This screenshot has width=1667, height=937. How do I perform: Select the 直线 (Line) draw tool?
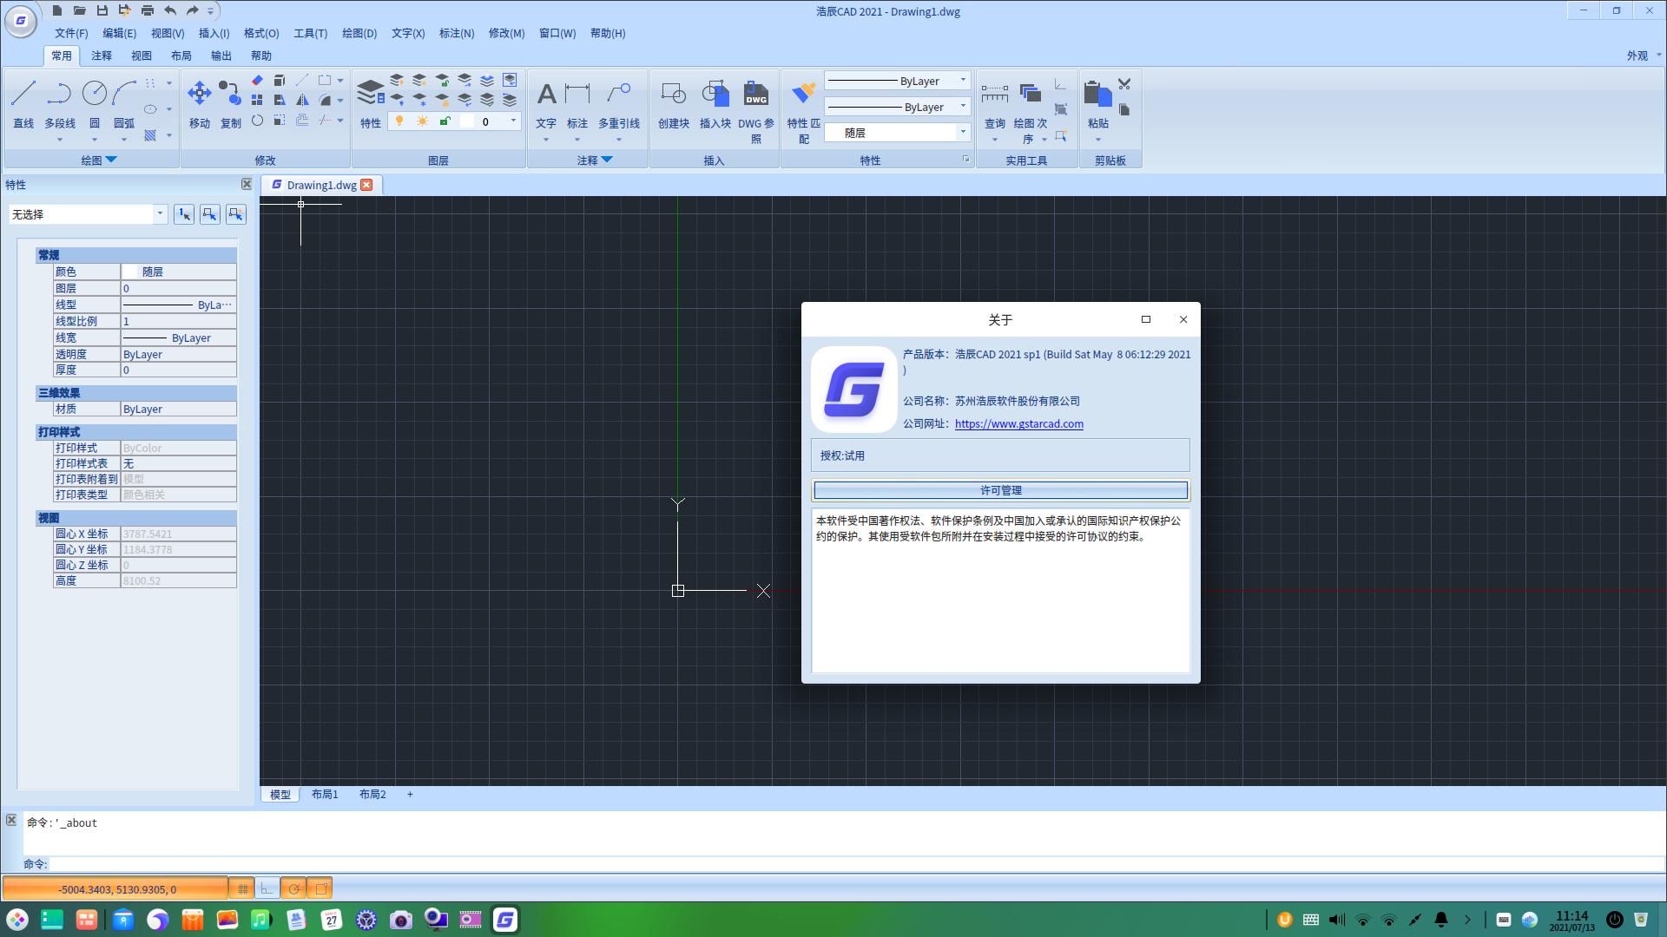(23, 102)
